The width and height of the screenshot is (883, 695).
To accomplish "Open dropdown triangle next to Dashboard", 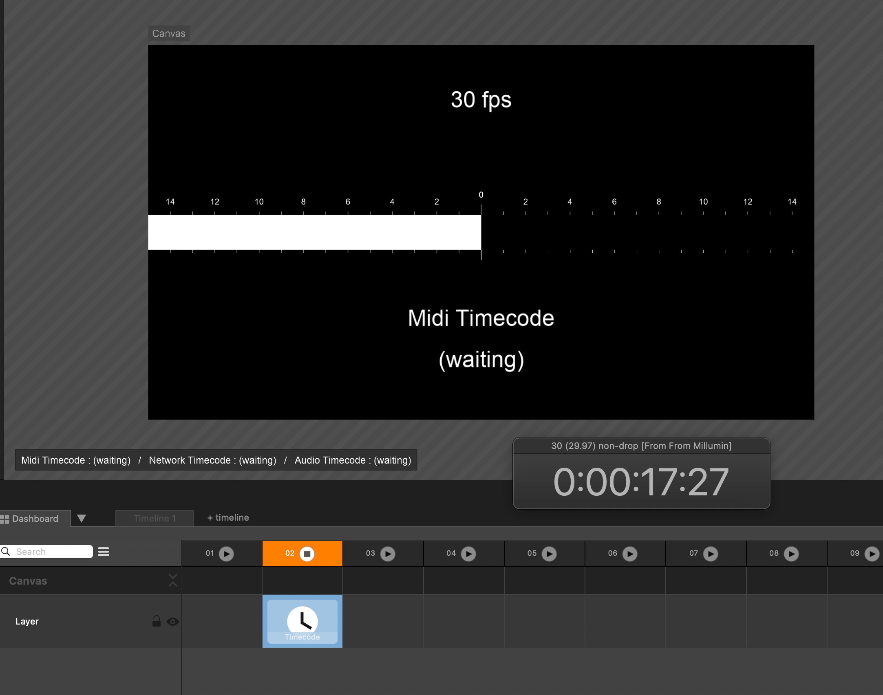I will (x=82, y=518).
